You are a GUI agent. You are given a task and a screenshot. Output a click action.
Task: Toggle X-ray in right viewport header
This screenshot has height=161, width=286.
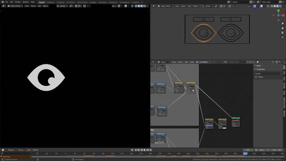pos(268,6)
